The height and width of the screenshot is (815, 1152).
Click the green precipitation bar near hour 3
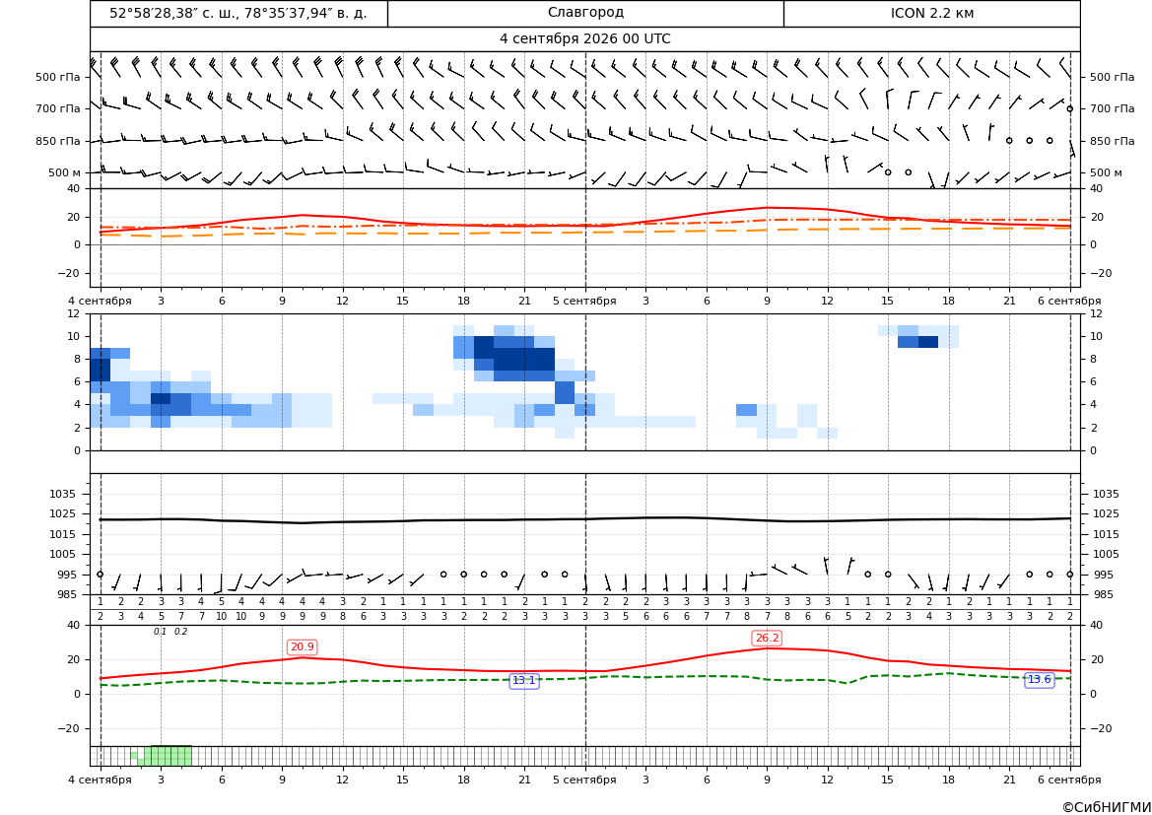169,756
